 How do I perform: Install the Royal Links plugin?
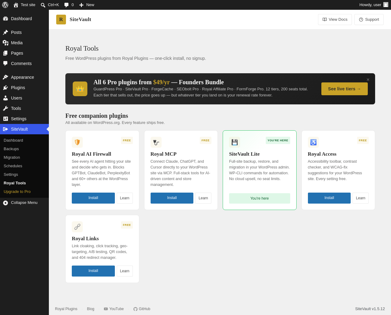coord(93,271)
